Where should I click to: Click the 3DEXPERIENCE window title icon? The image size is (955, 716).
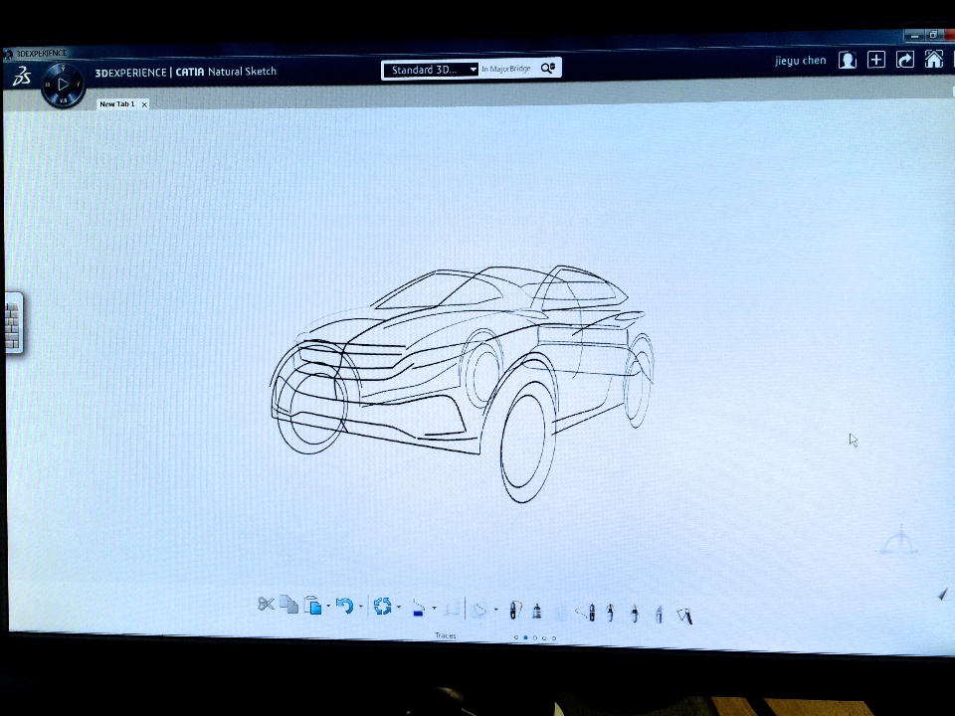click(x=8, y=54)
